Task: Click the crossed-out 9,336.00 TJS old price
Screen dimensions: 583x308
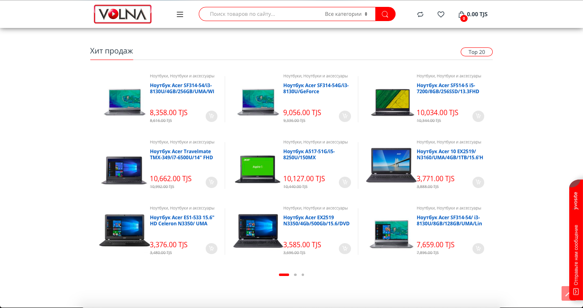Action: coord(294,121)
